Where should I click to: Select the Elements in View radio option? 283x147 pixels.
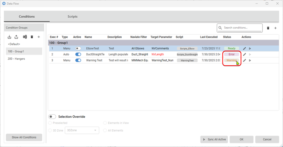(105, 123)
